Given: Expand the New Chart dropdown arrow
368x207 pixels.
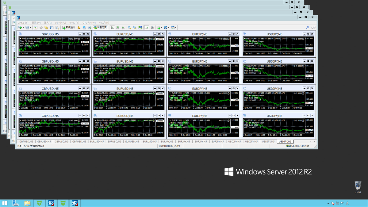Looking at the screenshot, I should pyautogui.click(x=23, y=28).
